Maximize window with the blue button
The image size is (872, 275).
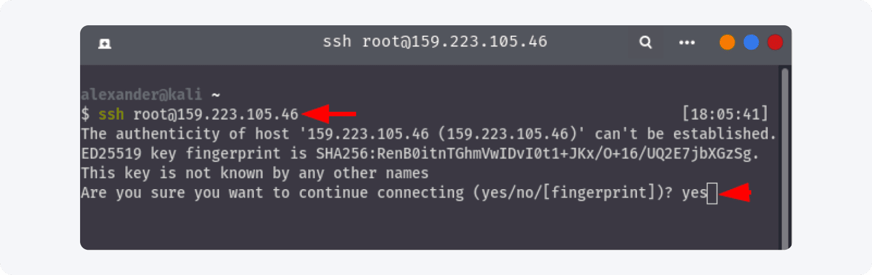751,42
